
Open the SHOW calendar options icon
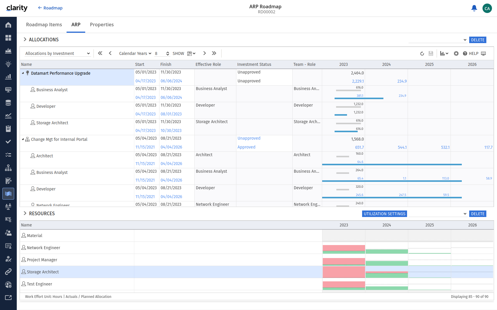point(191,53)
